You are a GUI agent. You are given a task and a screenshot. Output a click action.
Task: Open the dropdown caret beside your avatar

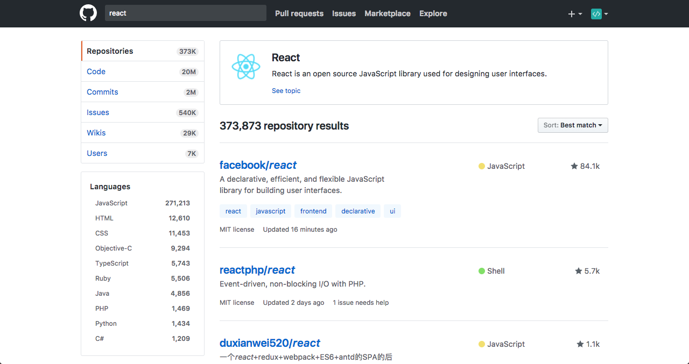tap(606, 14)
